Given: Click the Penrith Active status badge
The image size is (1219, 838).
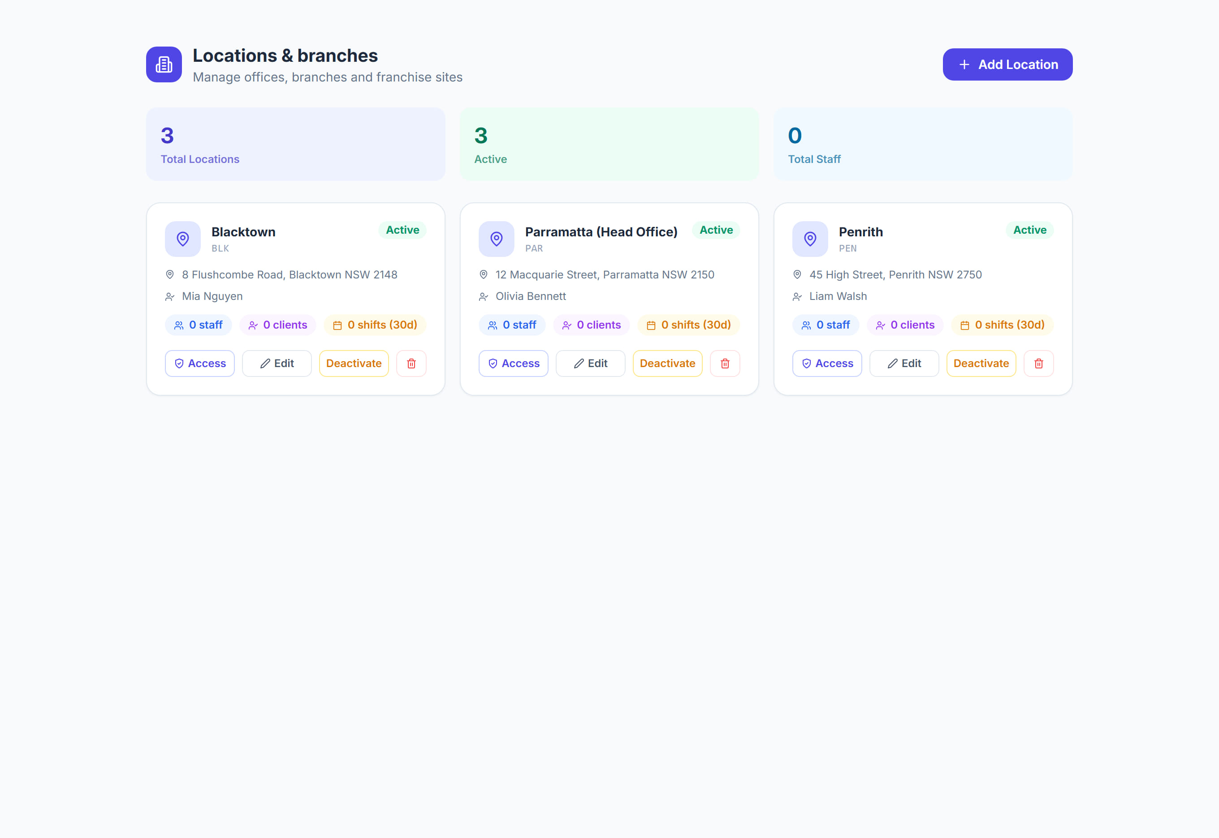Looking at the screenshot, I should 1029,230.
